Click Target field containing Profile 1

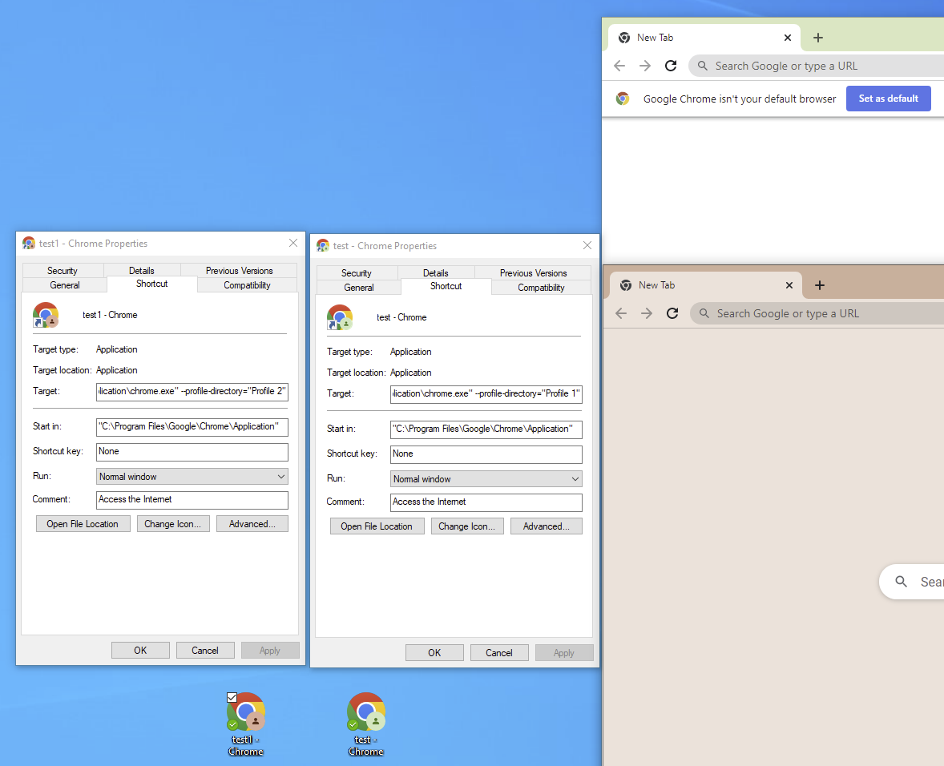tap(486, 394)
